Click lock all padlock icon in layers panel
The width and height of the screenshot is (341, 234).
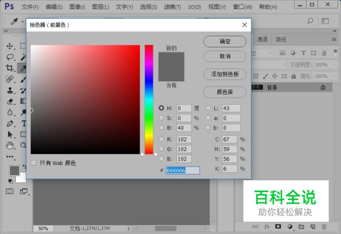click(294, 76)
